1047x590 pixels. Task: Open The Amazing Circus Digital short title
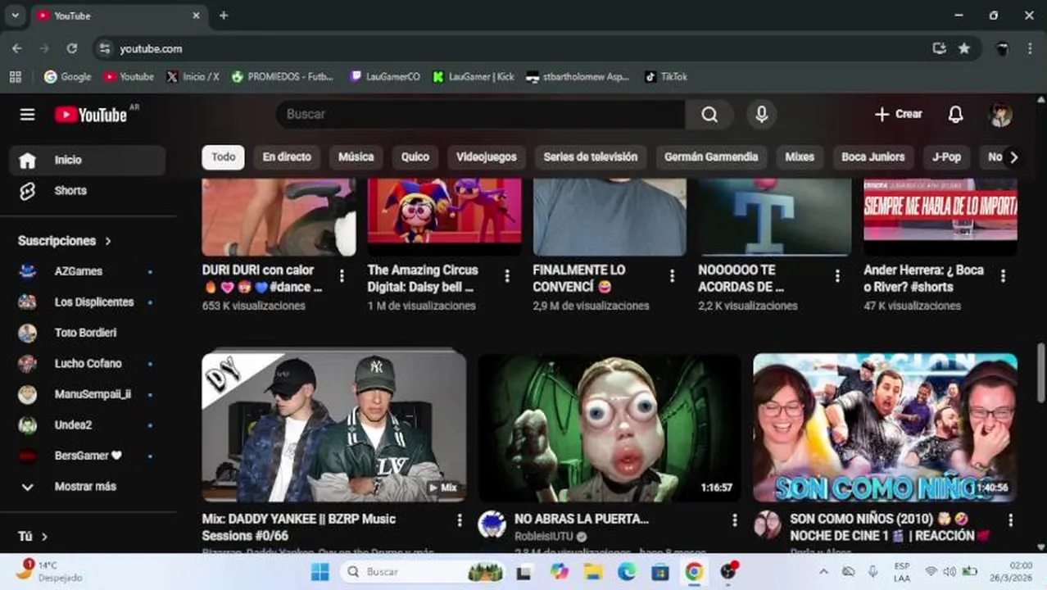tap(423, 279)
